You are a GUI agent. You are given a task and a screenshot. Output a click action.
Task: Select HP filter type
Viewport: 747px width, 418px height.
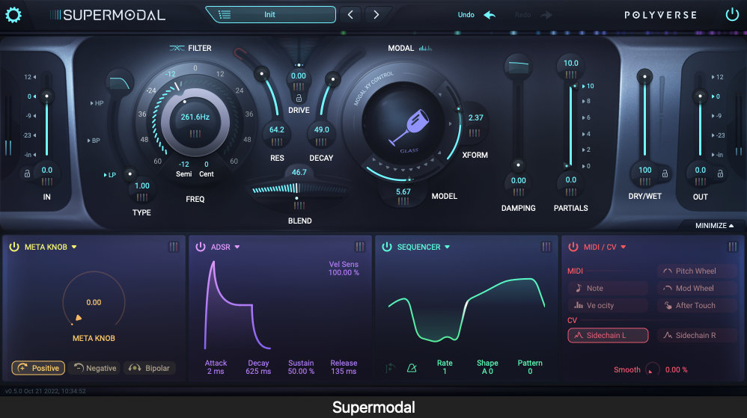97,103
